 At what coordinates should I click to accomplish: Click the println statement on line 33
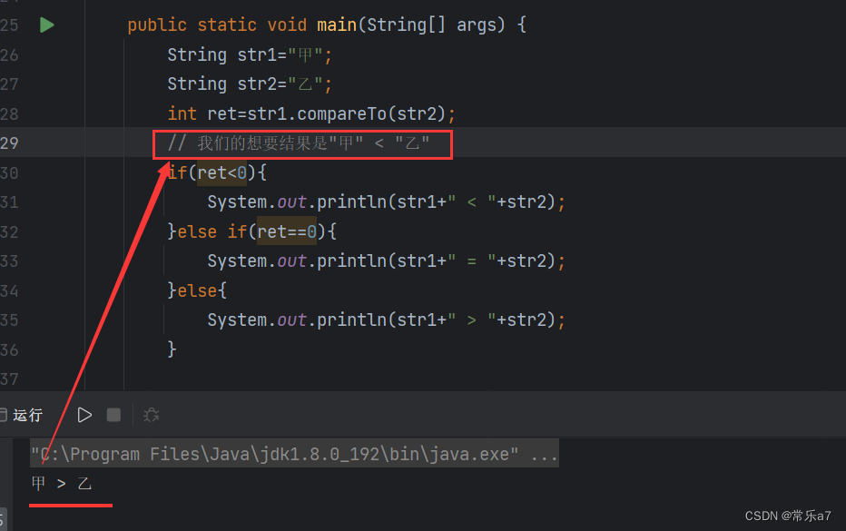point(386,261)
